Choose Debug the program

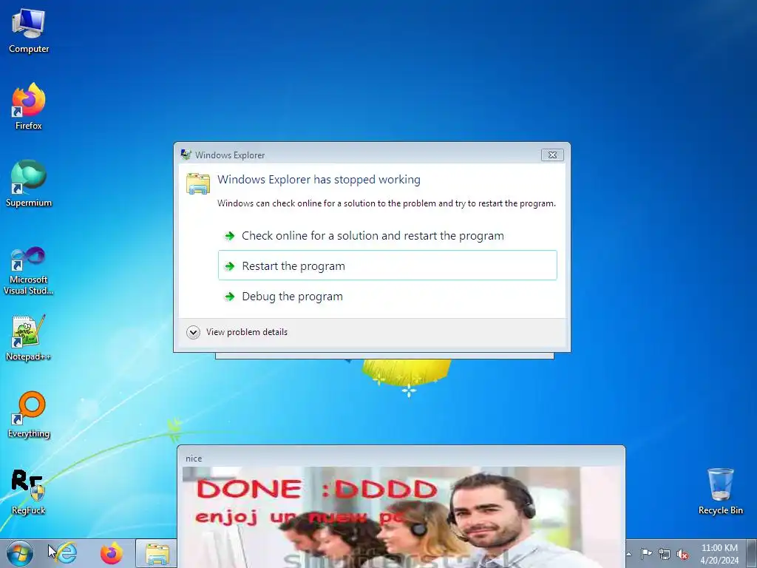click(387, 296)
